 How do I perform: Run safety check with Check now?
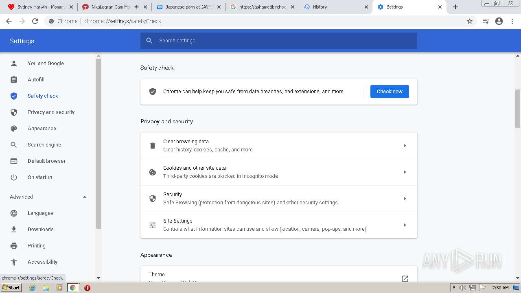point(390,92)
